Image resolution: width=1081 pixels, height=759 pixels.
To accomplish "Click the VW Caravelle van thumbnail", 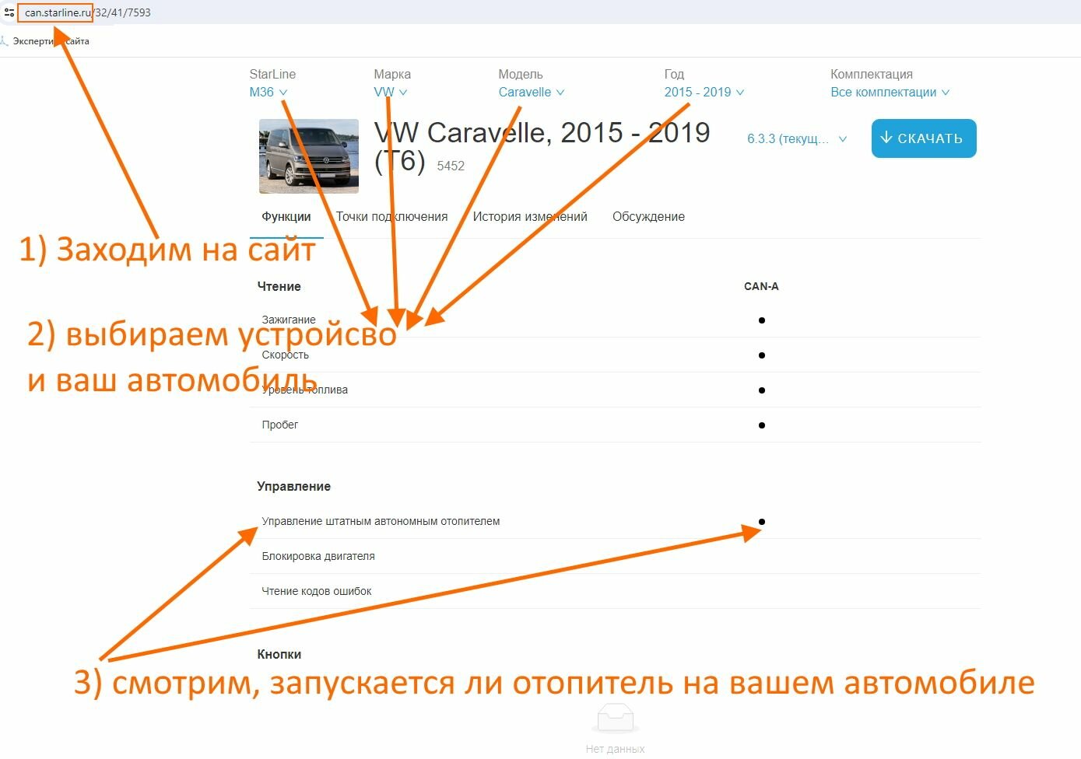I will click(309, 156).
